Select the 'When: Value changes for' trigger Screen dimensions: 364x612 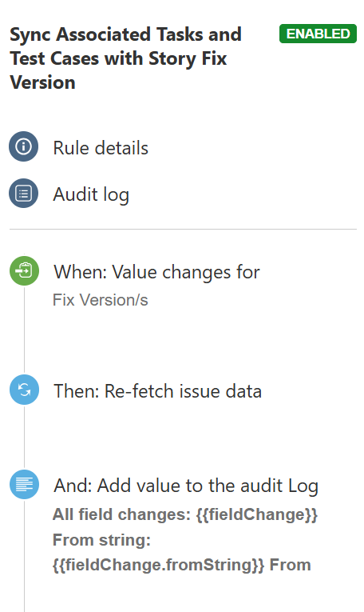(157, 272)
